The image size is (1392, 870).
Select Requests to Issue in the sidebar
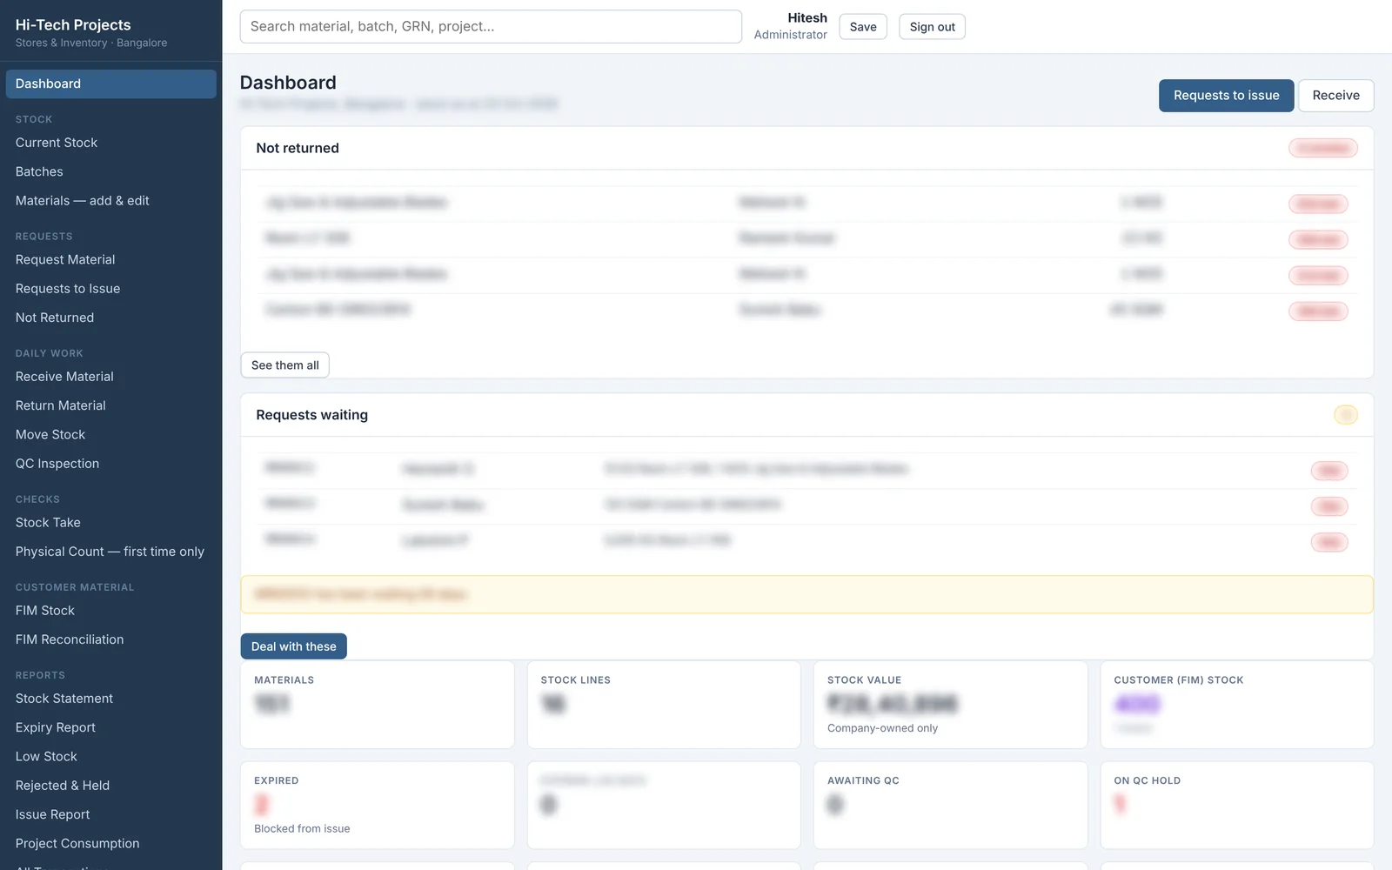click(x=110, y=289)
